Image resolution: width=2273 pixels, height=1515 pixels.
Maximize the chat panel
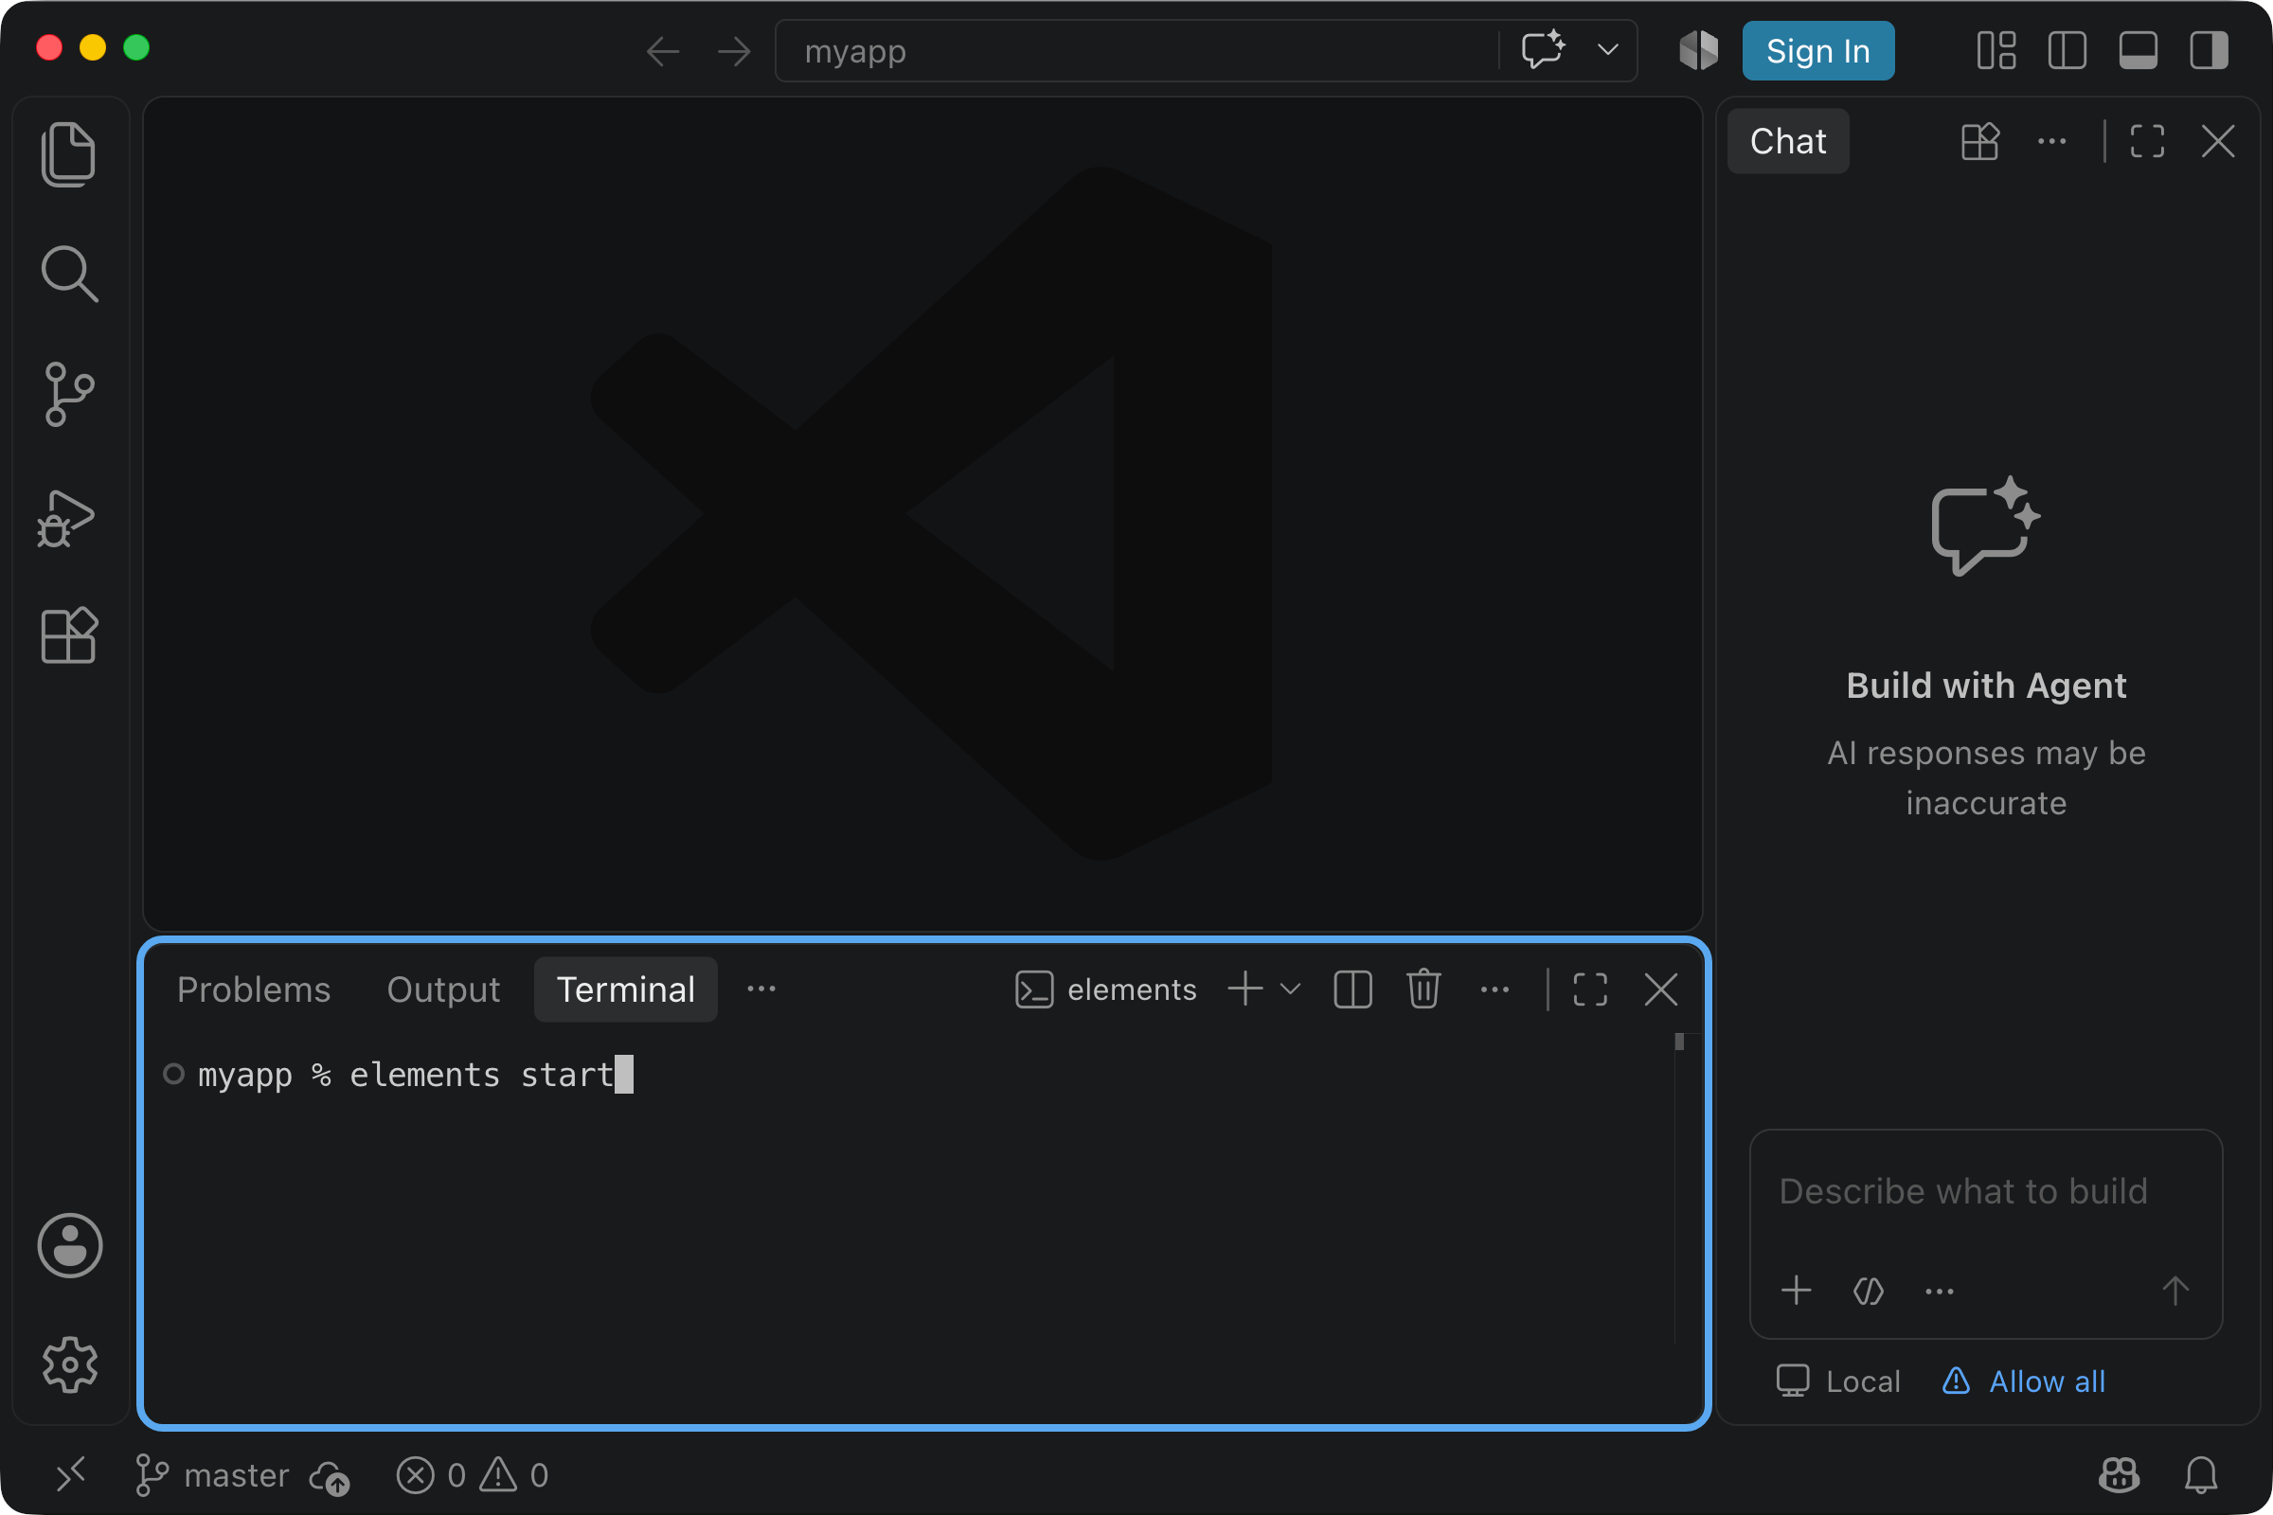pos(2147,142)
